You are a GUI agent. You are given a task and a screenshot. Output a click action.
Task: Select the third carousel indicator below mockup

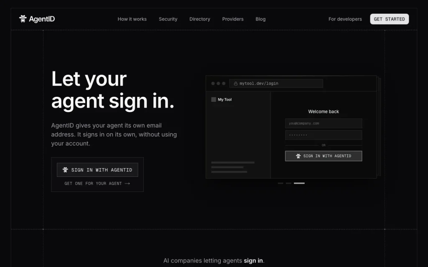pos(299,184)
